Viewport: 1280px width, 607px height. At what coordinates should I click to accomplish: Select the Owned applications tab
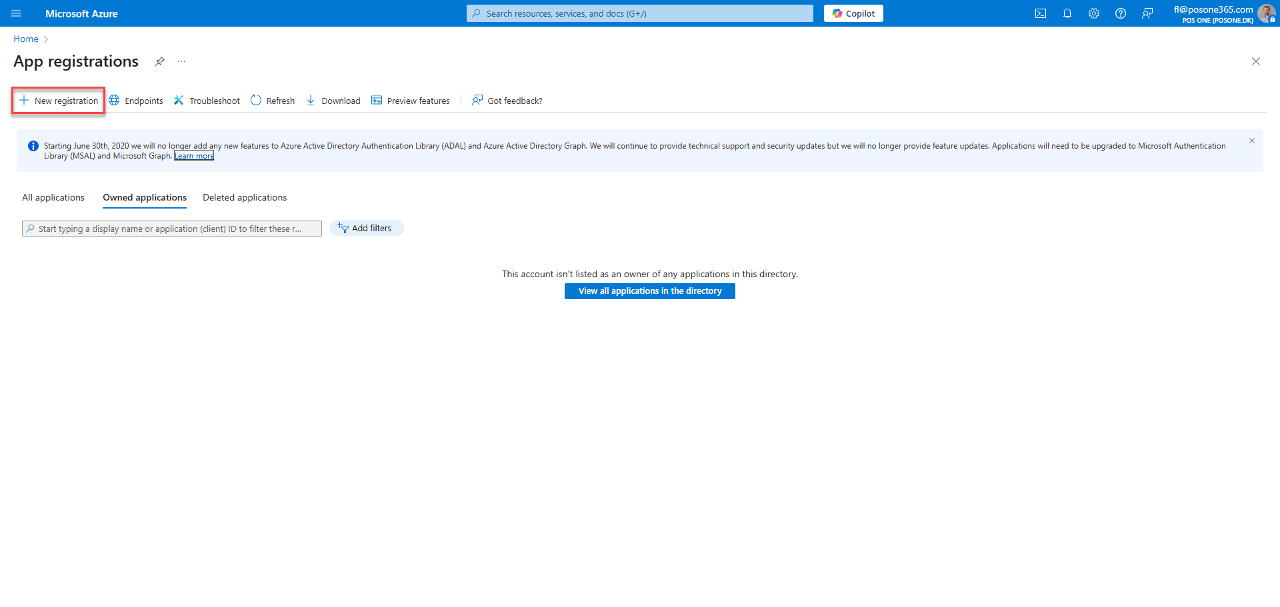(145, 197)
